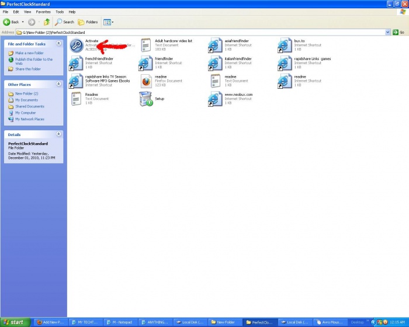Select the frenchfriendfinder shortcut icon
The image size is (409, 327).
[x=75, y=63]
